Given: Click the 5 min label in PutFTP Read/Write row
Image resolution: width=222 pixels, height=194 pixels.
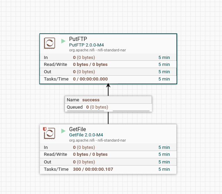Looking at the screenshot, I should pyautogui.click(x=164, y=65).
